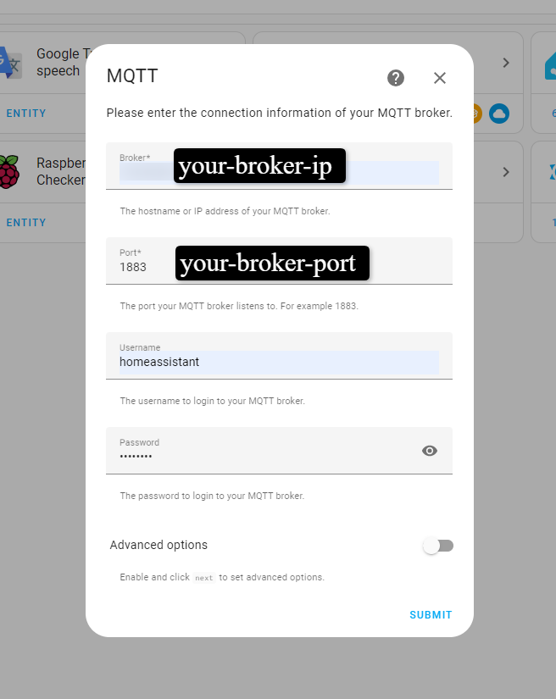Enable the Advanced options toggle
This screenshot has height=699, width=556.
[438, 546]
